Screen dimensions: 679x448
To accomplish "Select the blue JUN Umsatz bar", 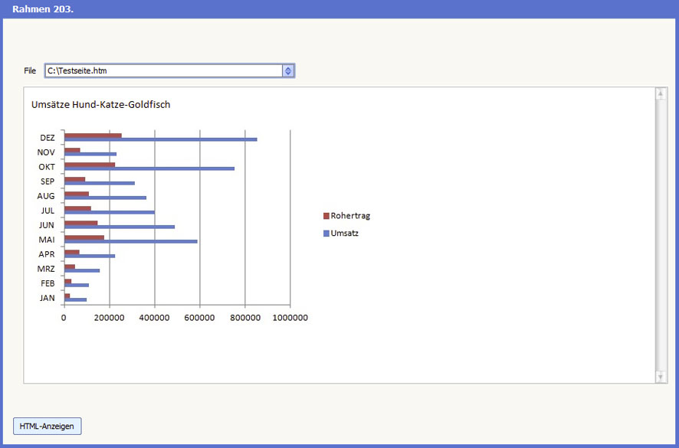I will point(120,227).
